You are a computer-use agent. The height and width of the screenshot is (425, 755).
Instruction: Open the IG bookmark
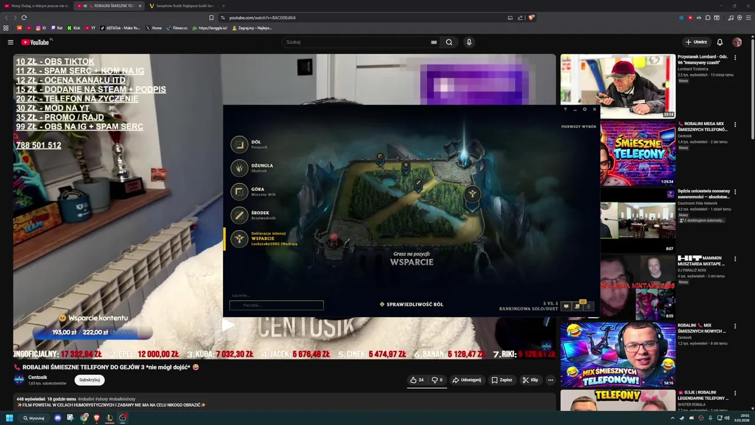point(41,28)
